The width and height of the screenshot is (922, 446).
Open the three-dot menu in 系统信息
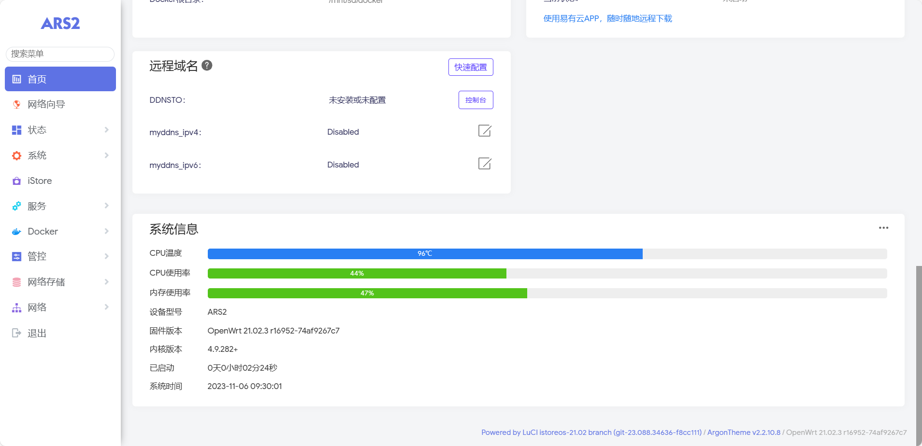tap(883, 228)
